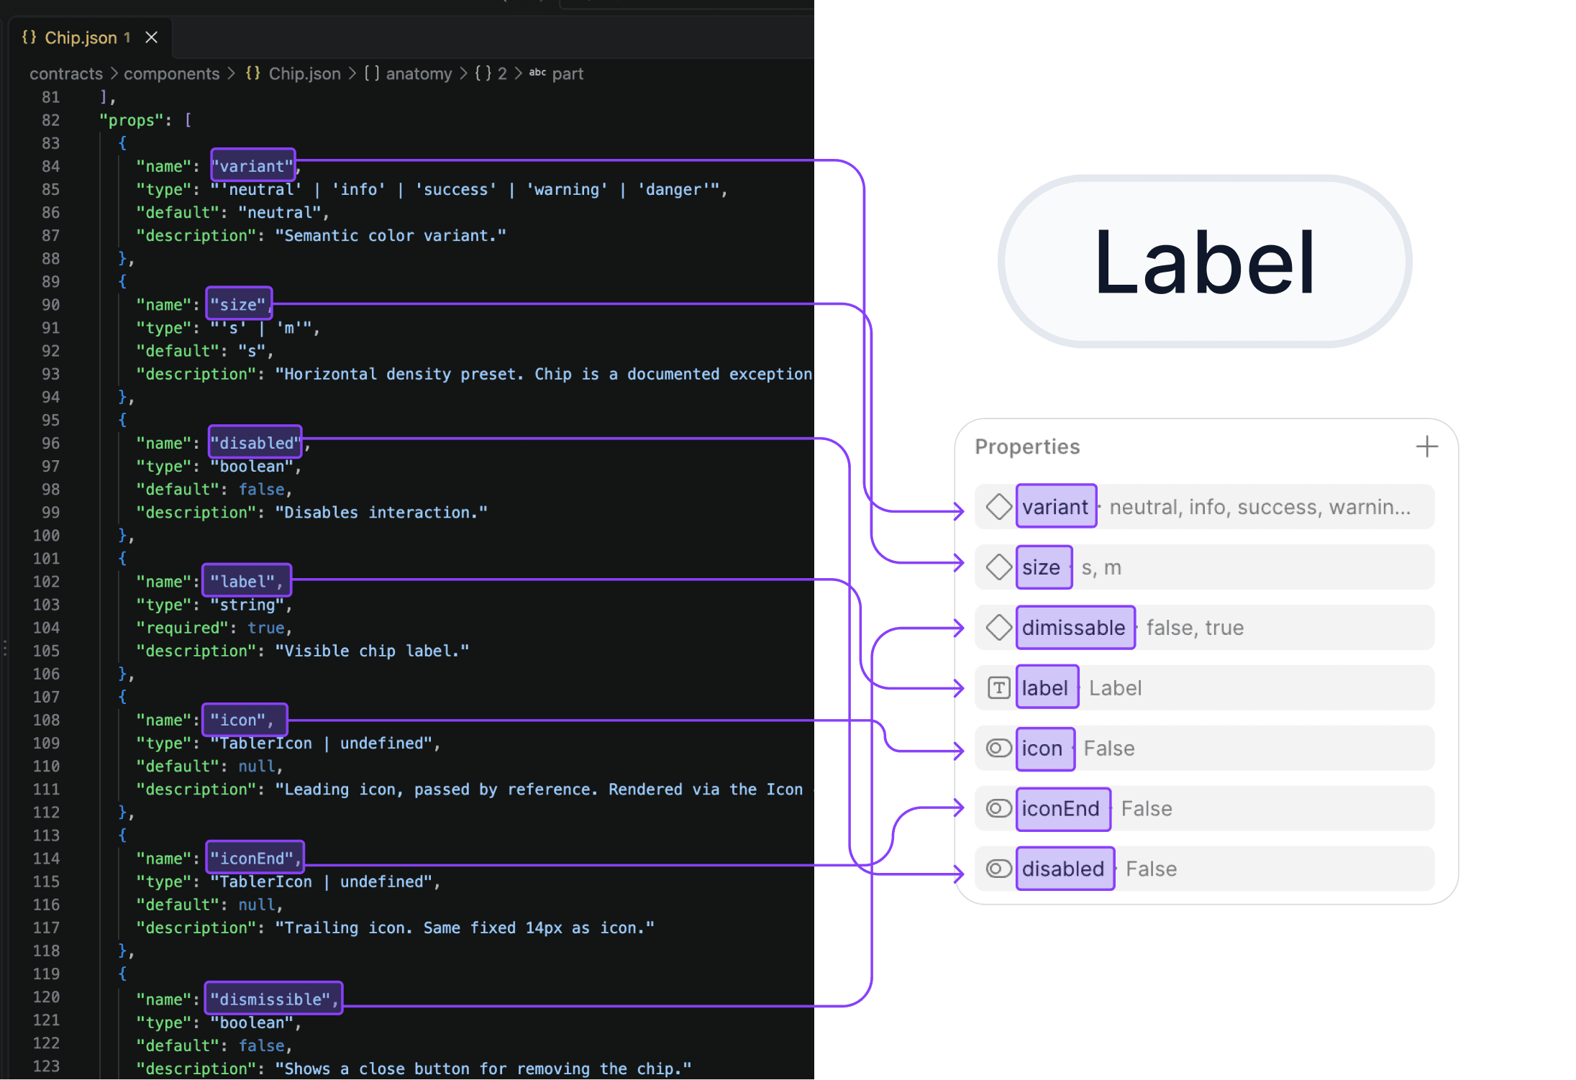Click the size property diamond icon
The height and width of the screenshot is (1080, 1576).
click(998, 567)
